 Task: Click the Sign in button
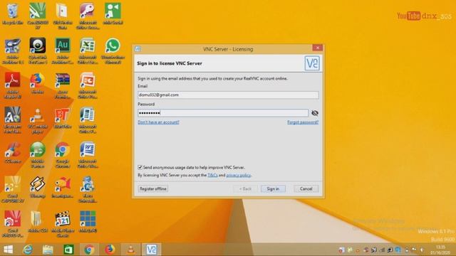point(273,188)
